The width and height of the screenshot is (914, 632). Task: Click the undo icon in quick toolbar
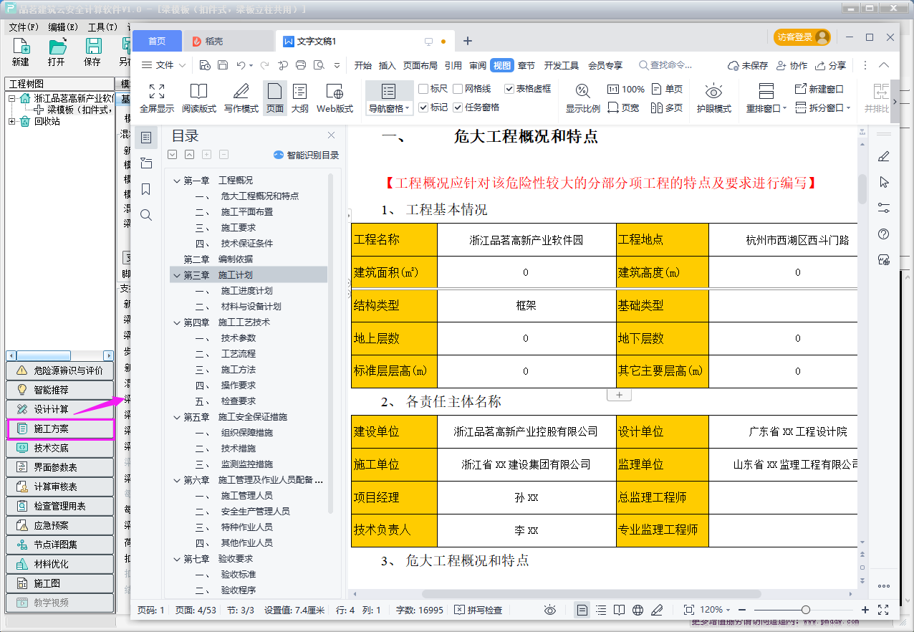coord(241,65)
